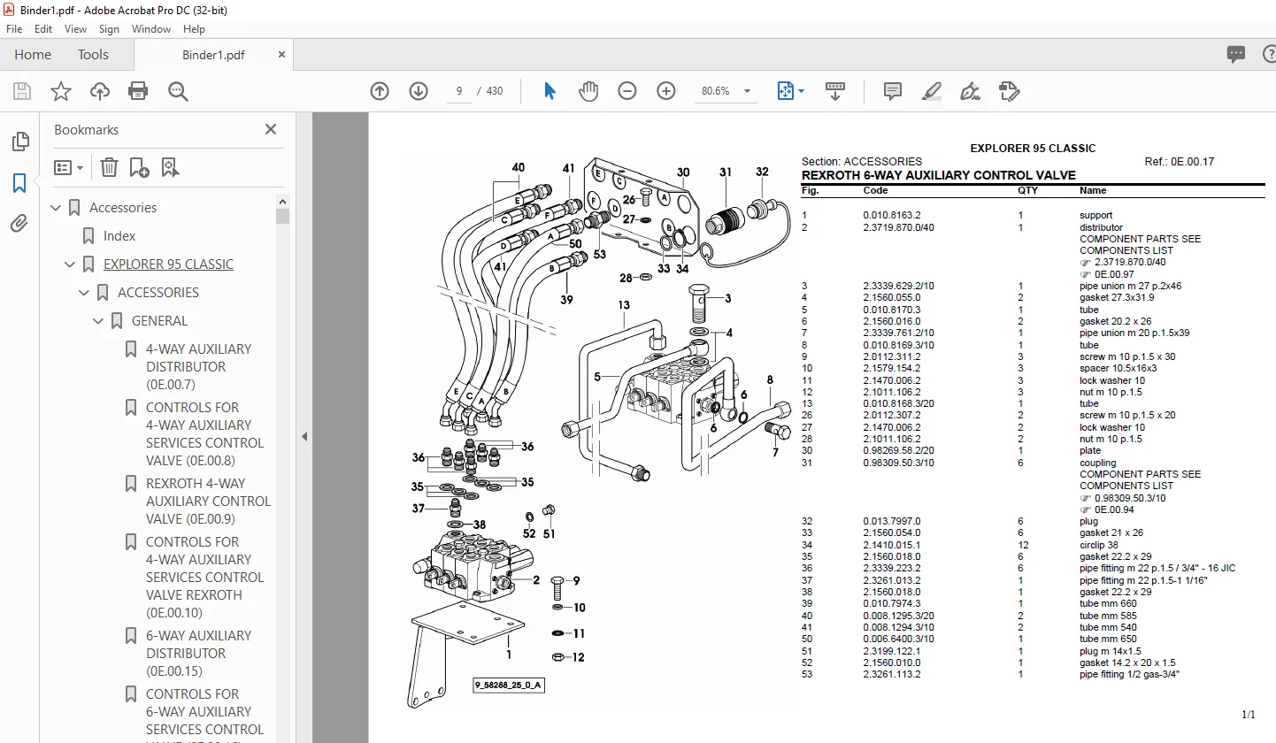Print the document with printer icon
1276x743 pixels.
[138, 91]
